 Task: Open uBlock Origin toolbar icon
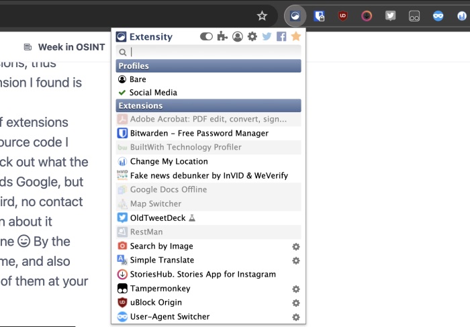point(342,16)
